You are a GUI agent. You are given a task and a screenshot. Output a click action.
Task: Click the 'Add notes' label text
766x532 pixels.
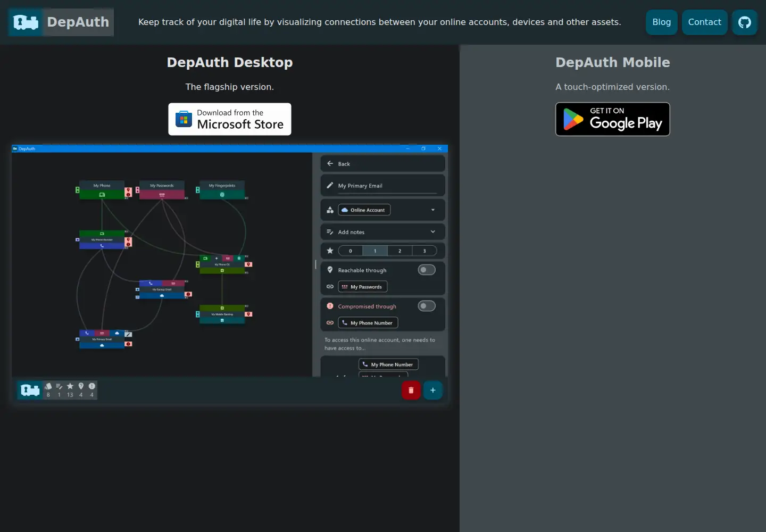coord(351,232)
